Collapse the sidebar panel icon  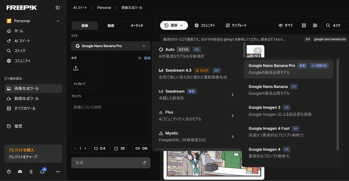click(58, 8)
